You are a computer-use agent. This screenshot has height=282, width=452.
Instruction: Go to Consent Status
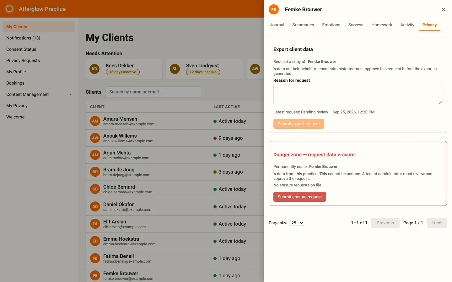(39, 49)
